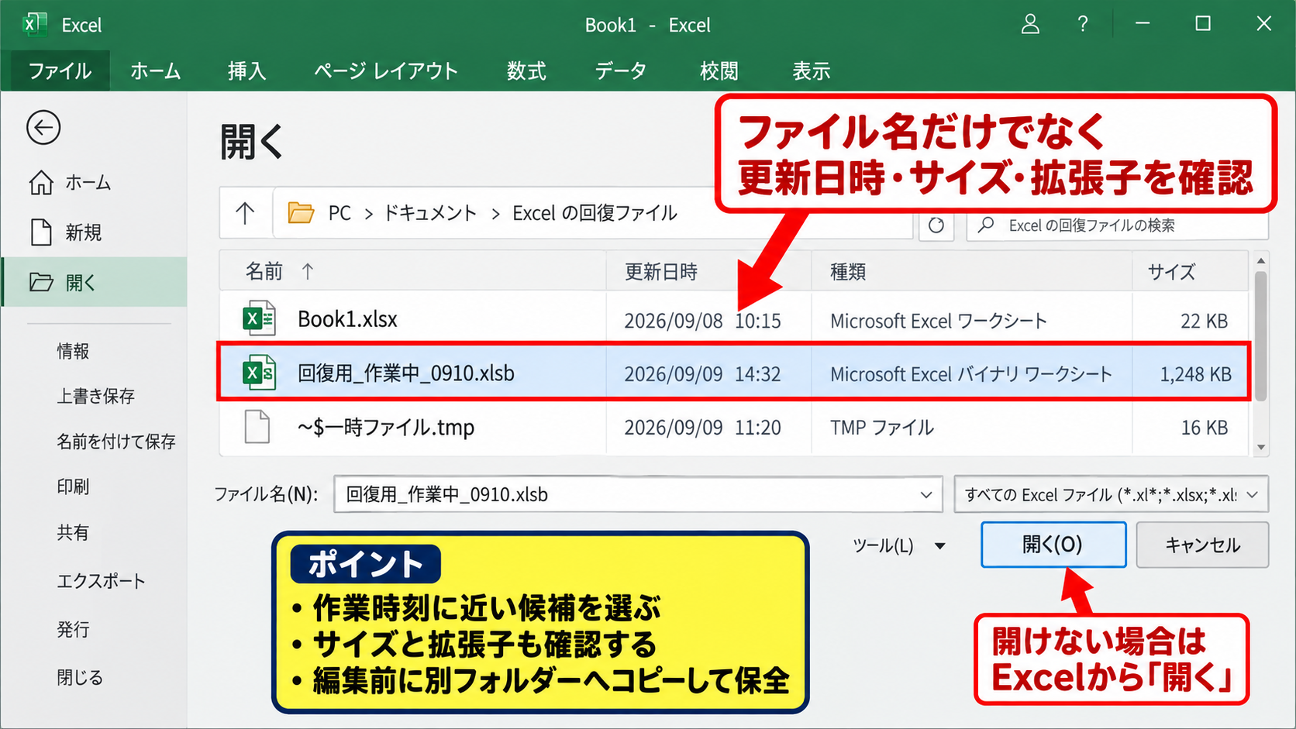1296x729 pixels.
Task: Open the 挿入 ribbon tab
Action: pyautogui.click(x=247, y=71)
